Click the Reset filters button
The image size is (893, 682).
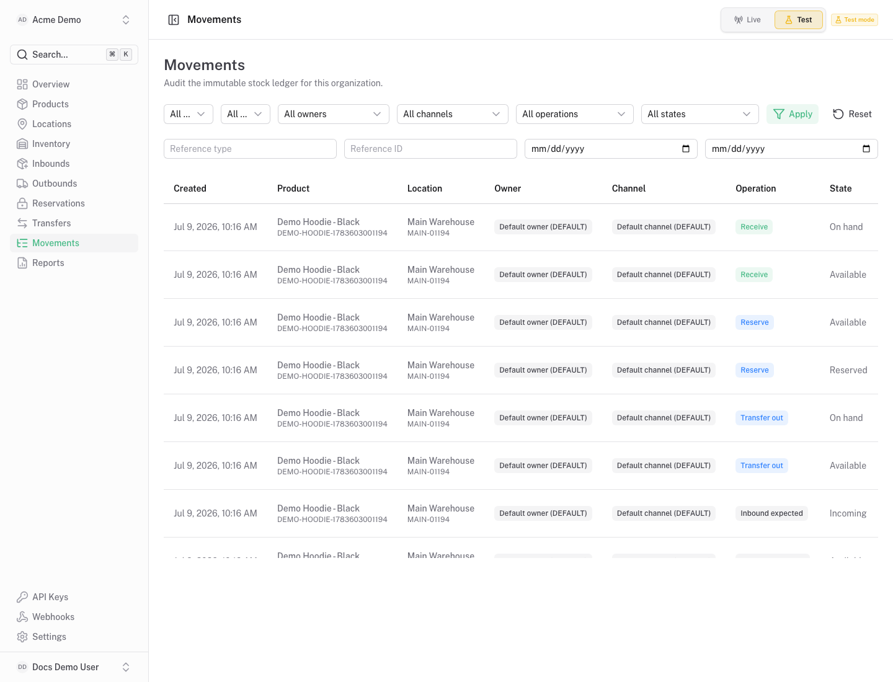point(852,114)
